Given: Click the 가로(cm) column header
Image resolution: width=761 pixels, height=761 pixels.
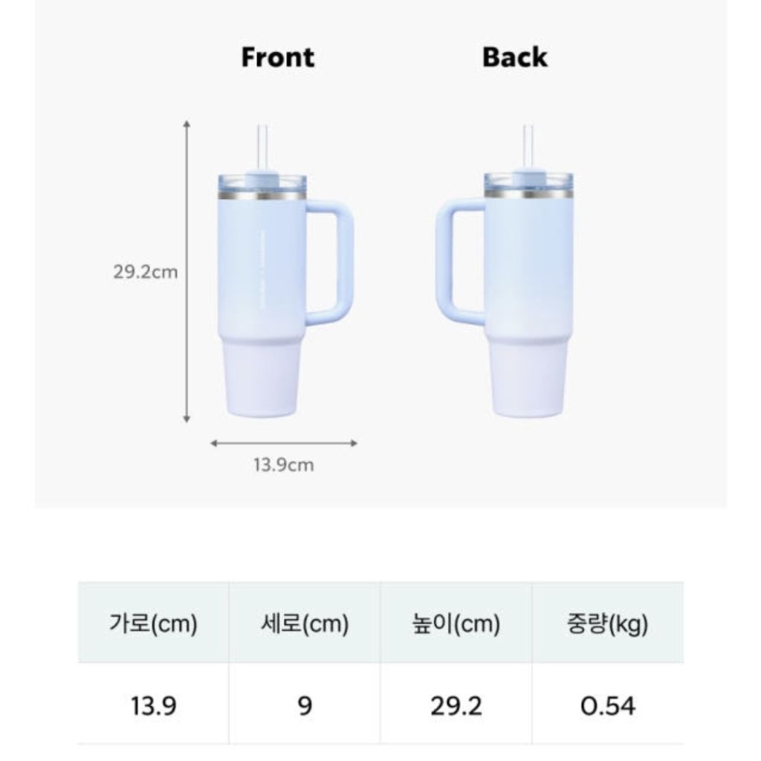Looking at the screenshot, I should point(153,623).
